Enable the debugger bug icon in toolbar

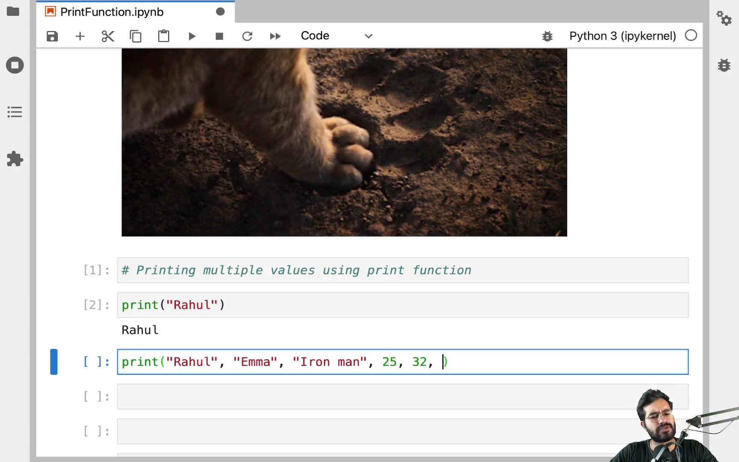(x=547, y=36)
